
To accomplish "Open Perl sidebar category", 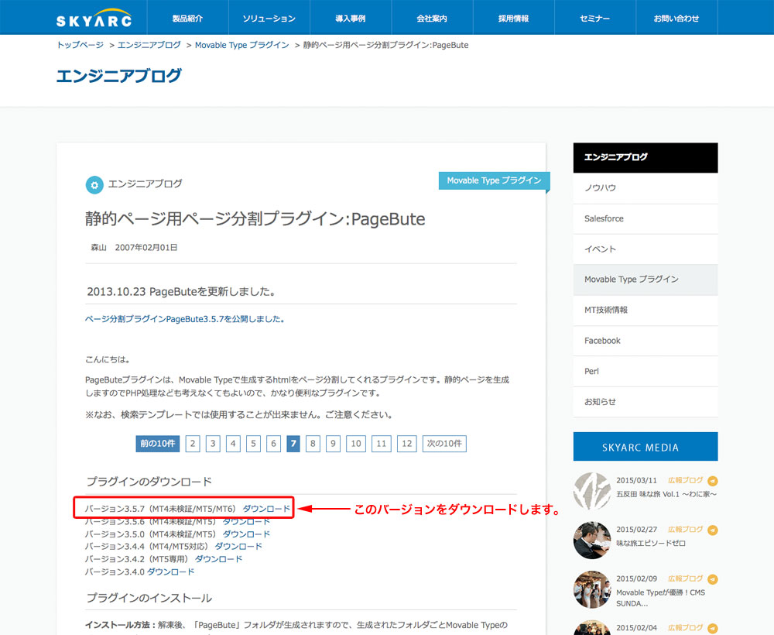I will click(646, 372).
